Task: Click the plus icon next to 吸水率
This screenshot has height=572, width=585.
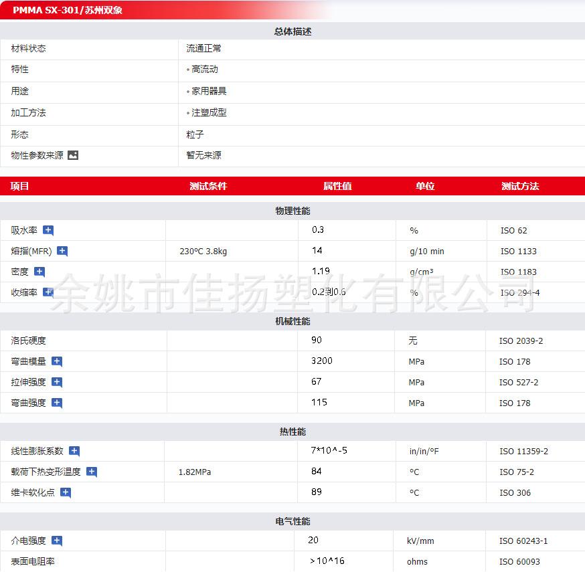Action: 48,230
